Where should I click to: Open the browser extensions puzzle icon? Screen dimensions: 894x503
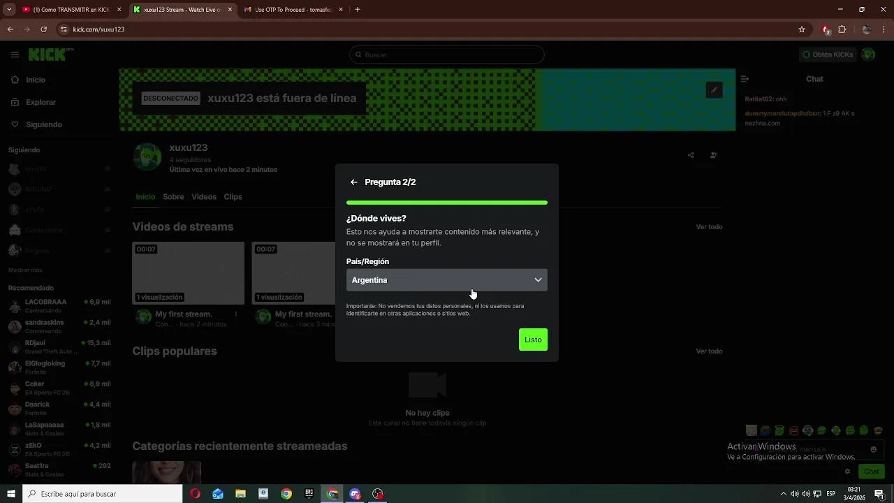(x=842, y=29)
